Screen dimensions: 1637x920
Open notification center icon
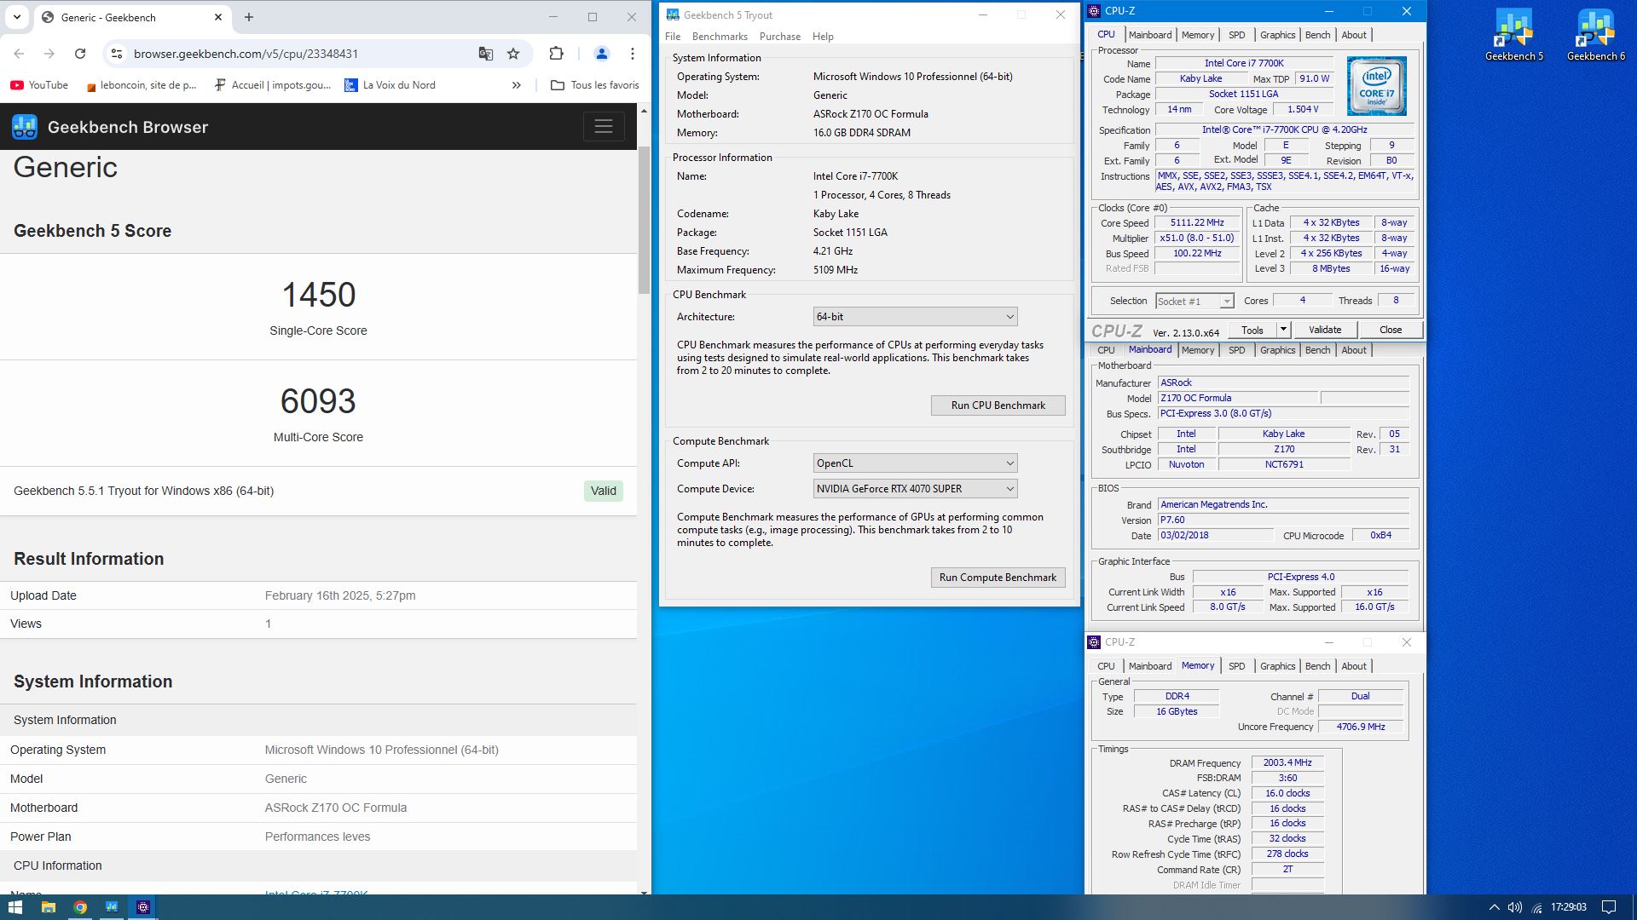click(x=1609, y=907)
